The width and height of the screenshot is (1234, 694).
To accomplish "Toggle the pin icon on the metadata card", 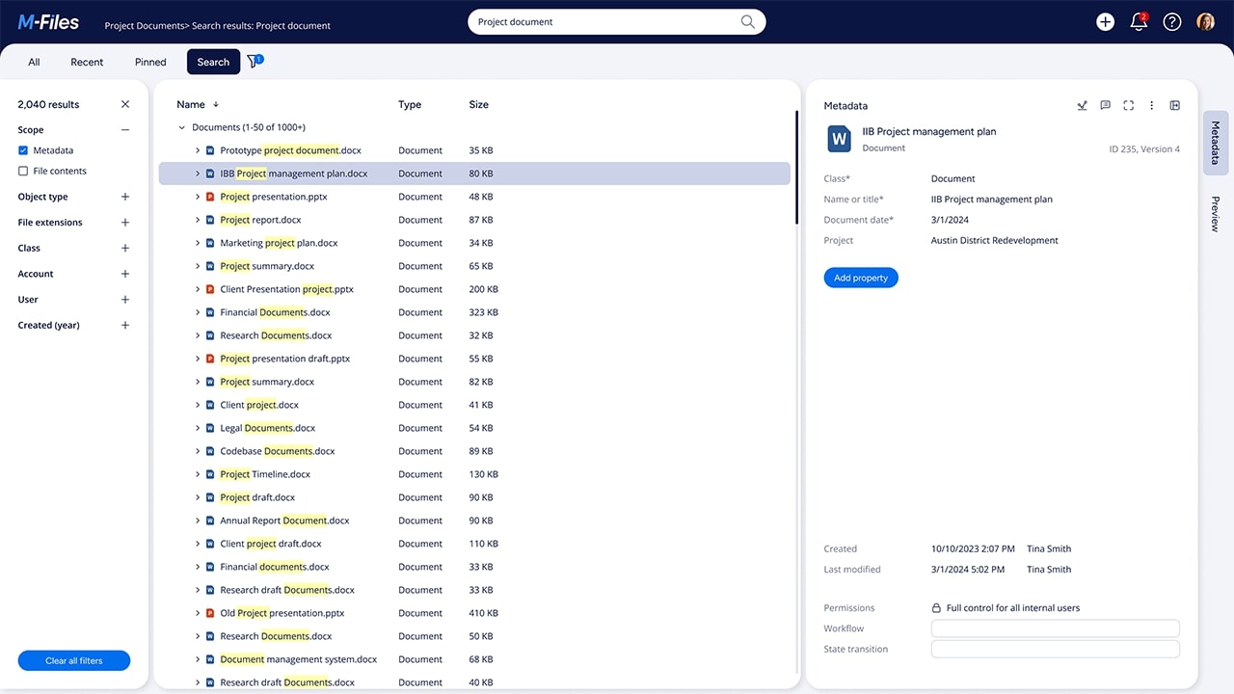I will (x=1082, y=106).
